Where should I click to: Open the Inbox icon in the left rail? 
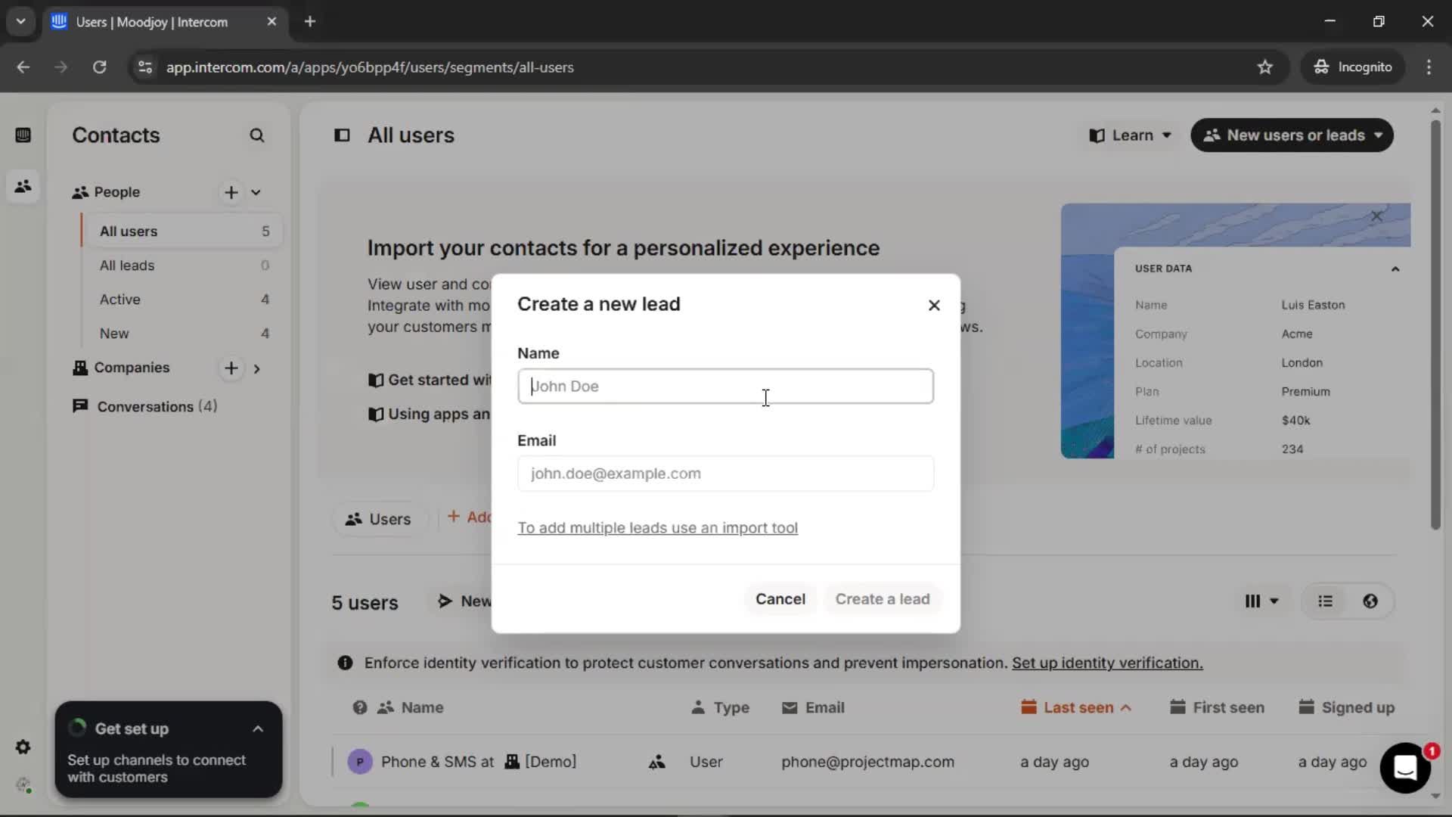23,135
